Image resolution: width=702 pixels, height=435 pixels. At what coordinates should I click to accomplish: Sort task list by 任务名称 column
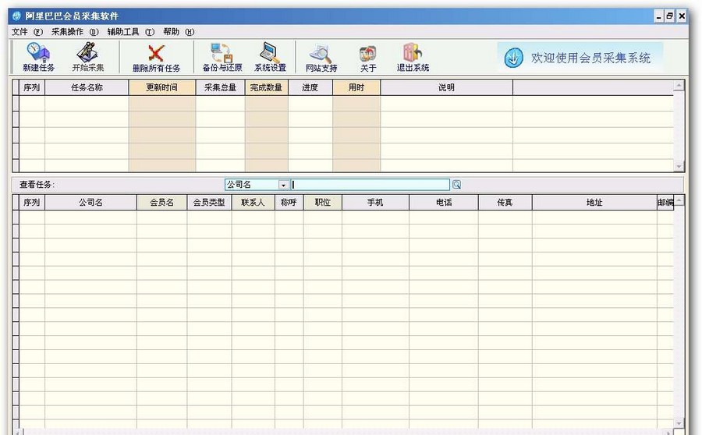coord(87,87)
